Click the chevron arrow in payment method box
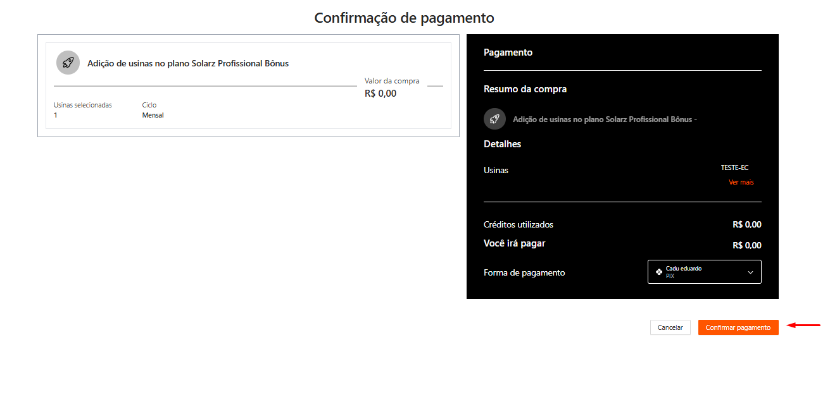This screenshot has height=414, width=830. pos(750,272)
